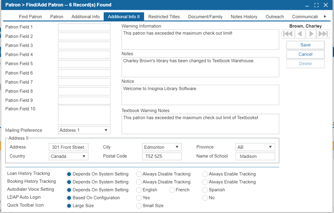Open the Notes History tab
This screenshot has height=213, width=334.
[244, 16]
